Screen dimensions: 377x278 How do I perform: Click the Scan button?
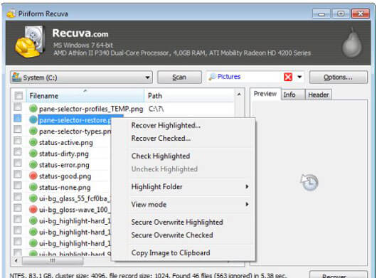(x=179, y=77)
